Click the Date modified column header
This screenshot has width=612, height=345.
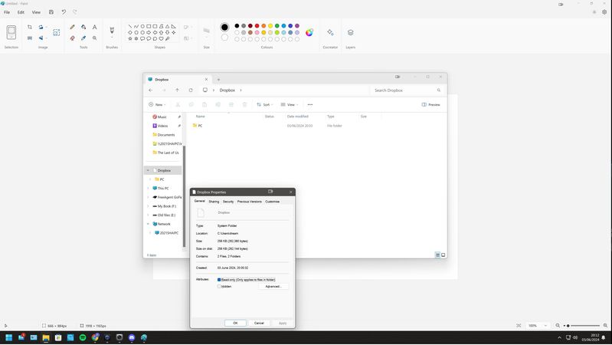pyautogui.click(x=298, y=117)
